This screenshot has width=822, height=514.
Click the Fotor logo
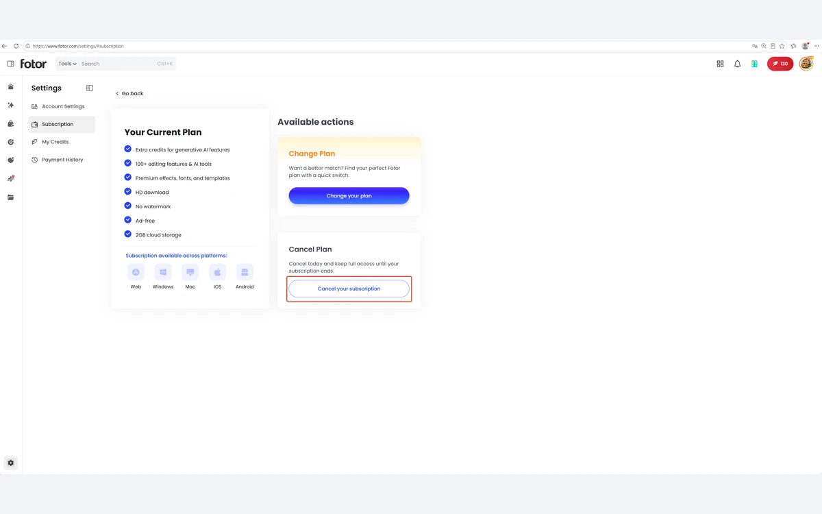[34, 64]
